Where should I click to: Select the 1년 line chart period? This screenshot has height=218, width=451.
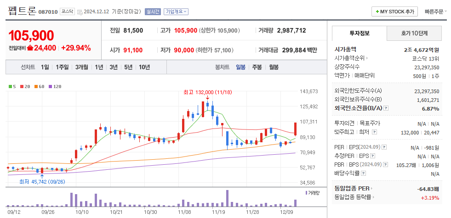tap(99, 67)
